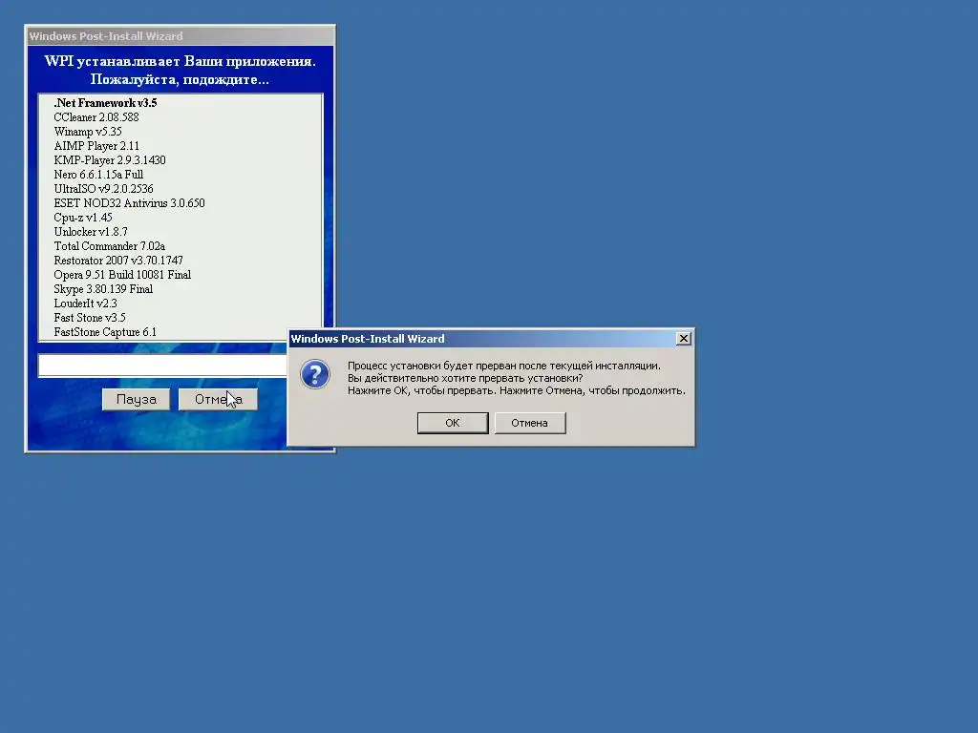The image size is (978, 733).
Task: Select Fast Stone v3.5 entry
Action: coord(89,318)
